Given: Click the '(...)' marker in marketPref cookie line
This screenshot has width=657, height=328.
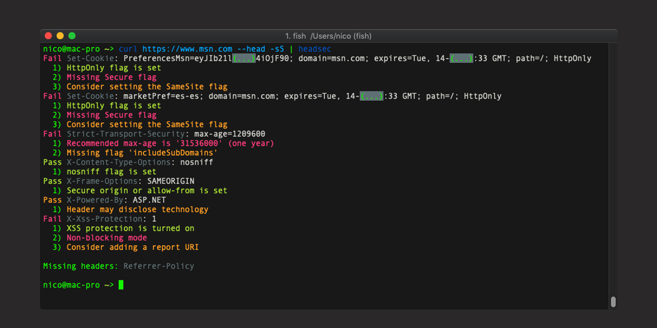Looking at the screenshot, I should click(372, 96).
